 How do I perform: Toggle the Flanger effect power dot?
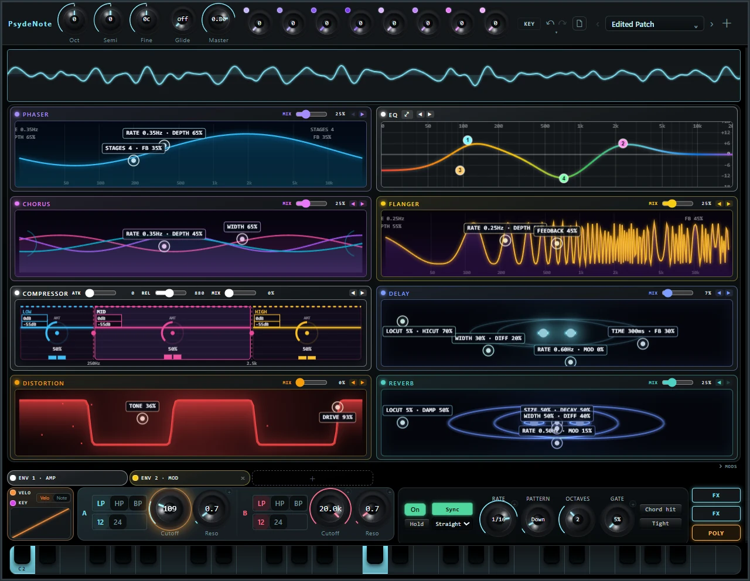pyautogui.click(x=383, y=204)
